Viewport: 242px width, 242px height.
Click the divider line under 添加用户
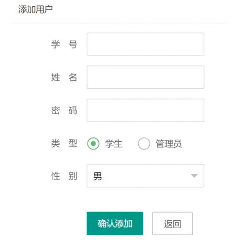(x=120, y=23)
